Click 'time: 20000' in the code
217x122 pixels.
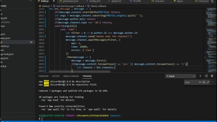click(80, 47)
